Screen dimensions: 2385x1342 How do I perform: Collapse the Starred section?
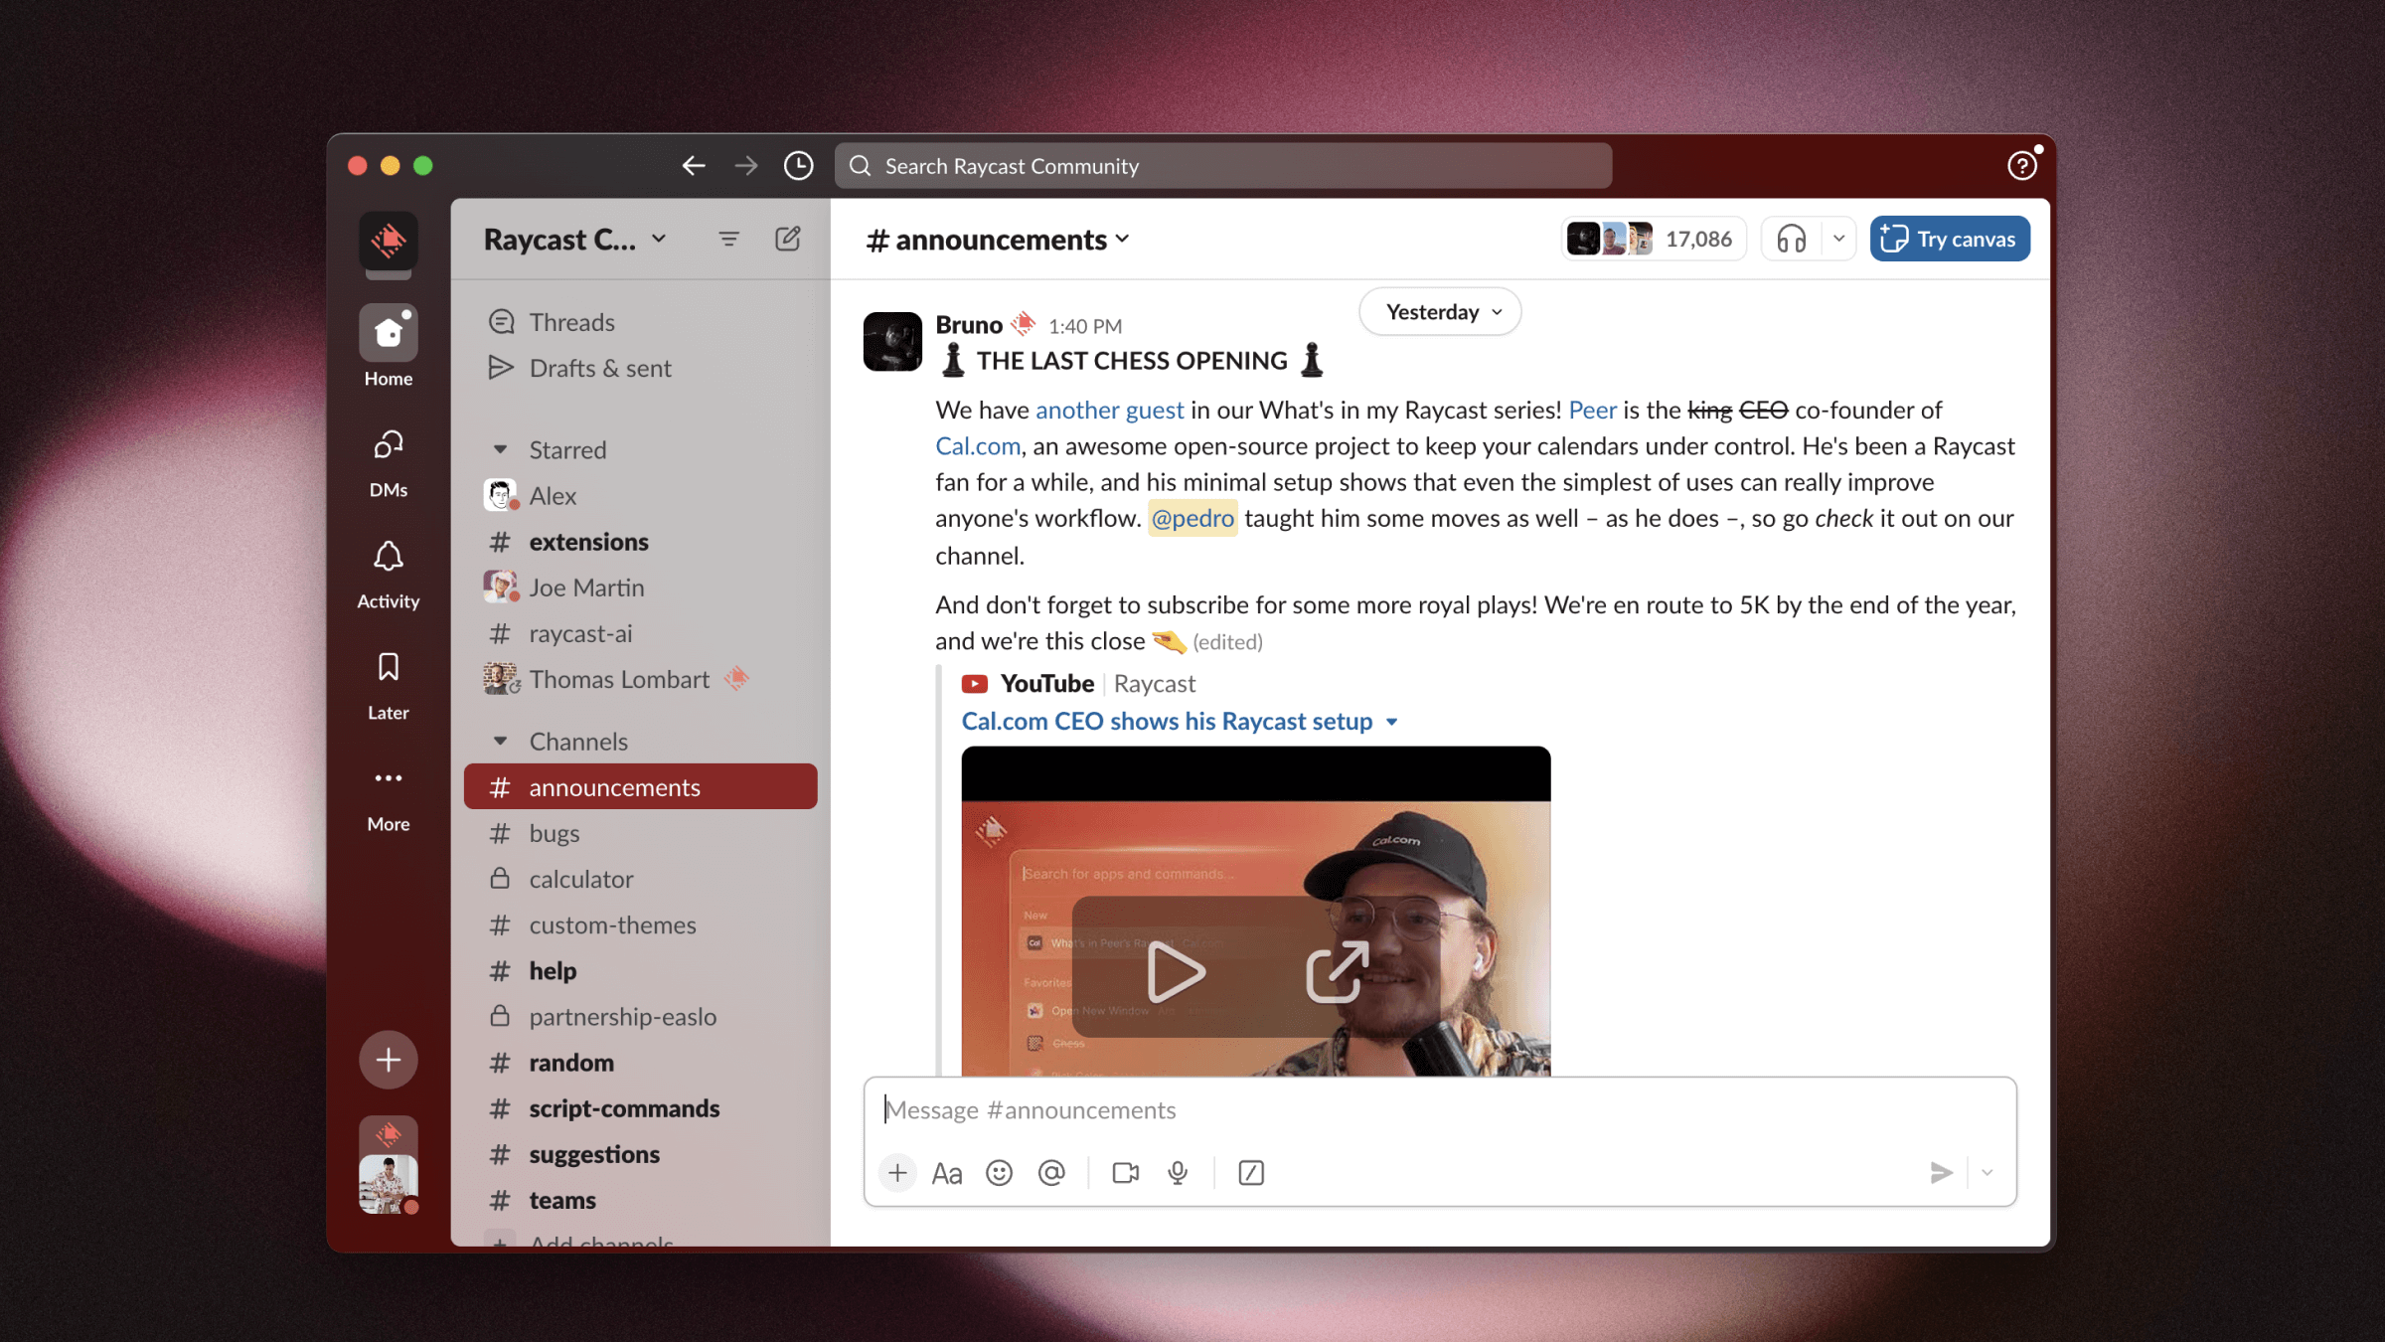500,449
